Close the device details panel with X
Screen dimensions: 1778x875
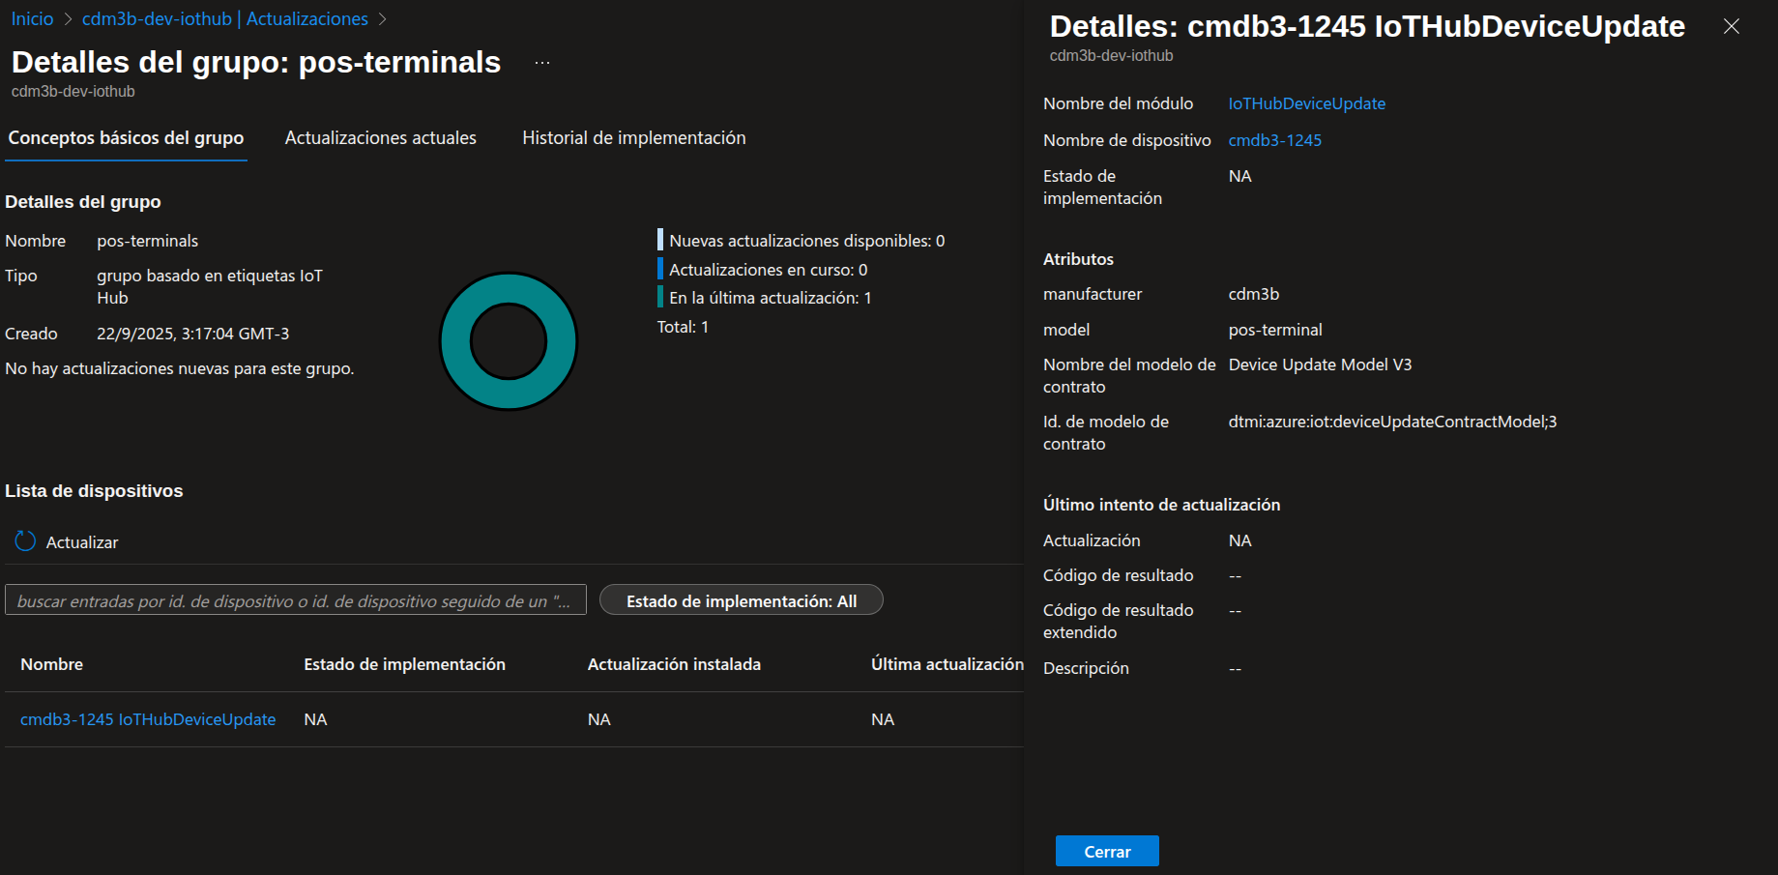[x=1732, y=26]
